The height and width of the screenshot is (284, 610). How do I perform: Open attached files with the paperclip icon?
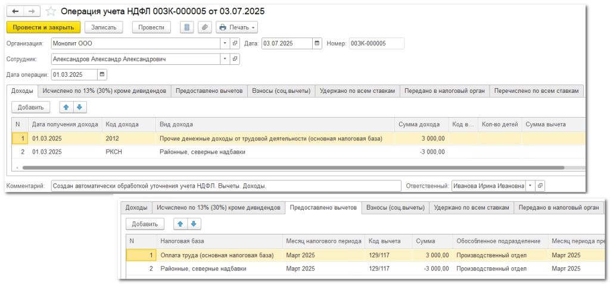click(x=205, y=27)
